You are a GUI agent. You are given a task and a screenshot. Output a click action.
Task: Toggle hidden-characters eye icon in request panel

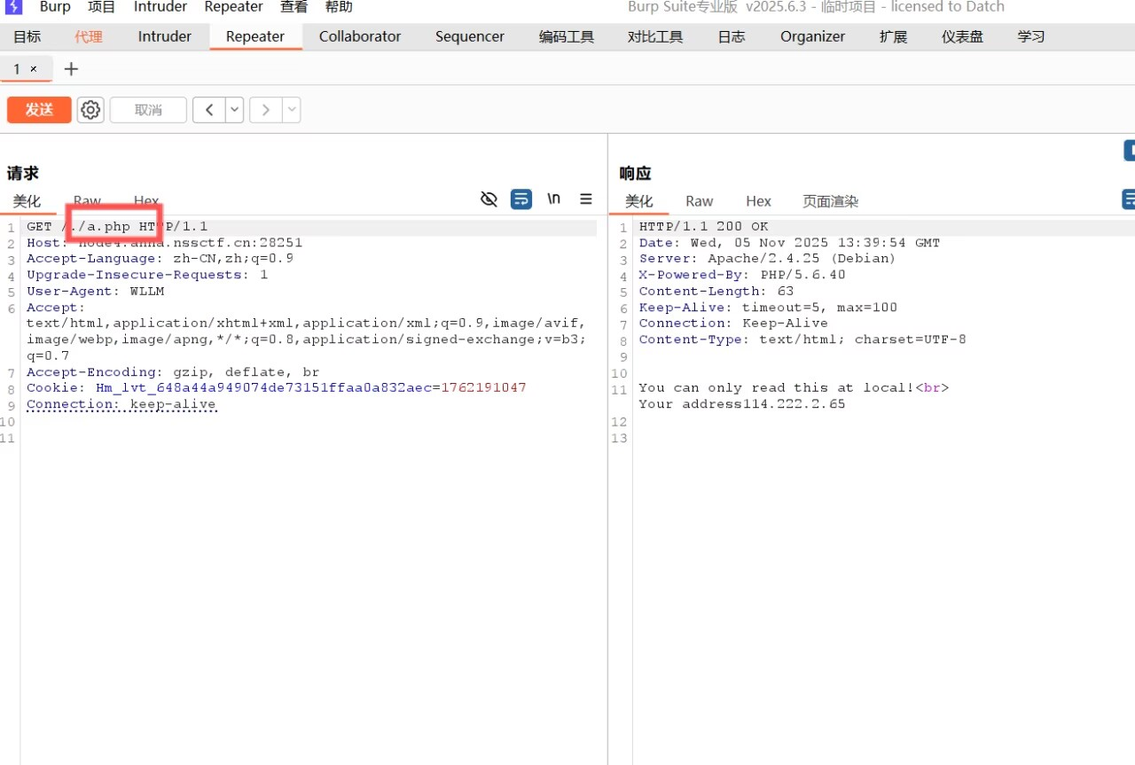pos(489,199)
